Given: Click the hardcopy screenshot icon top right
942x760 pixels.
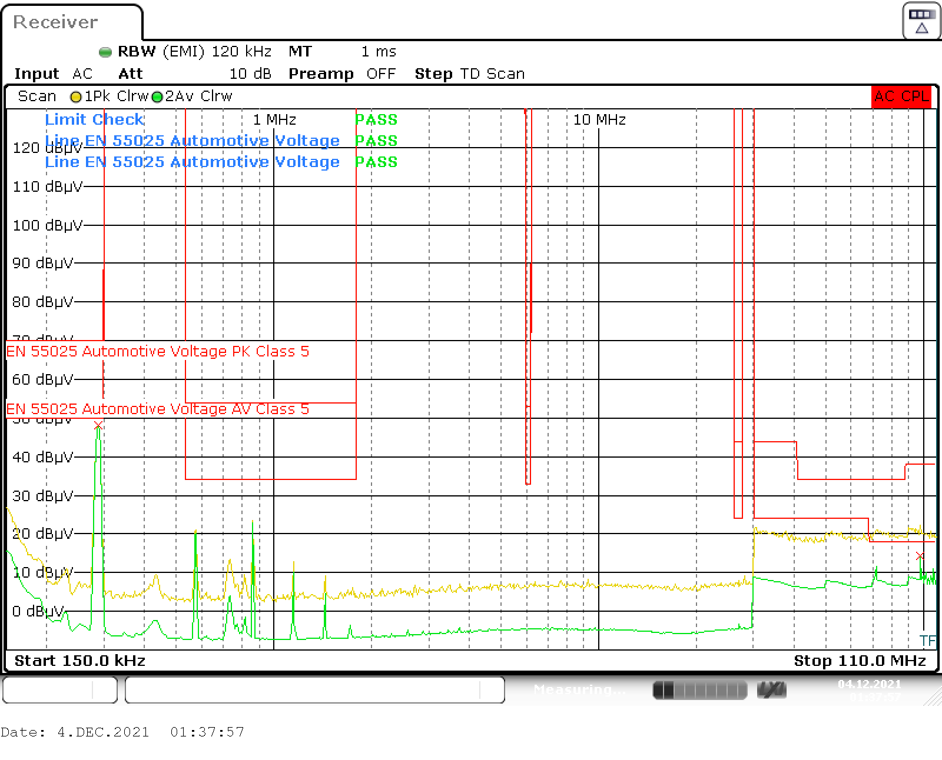Looking at the screenshot, I should [x=920, y=21].
